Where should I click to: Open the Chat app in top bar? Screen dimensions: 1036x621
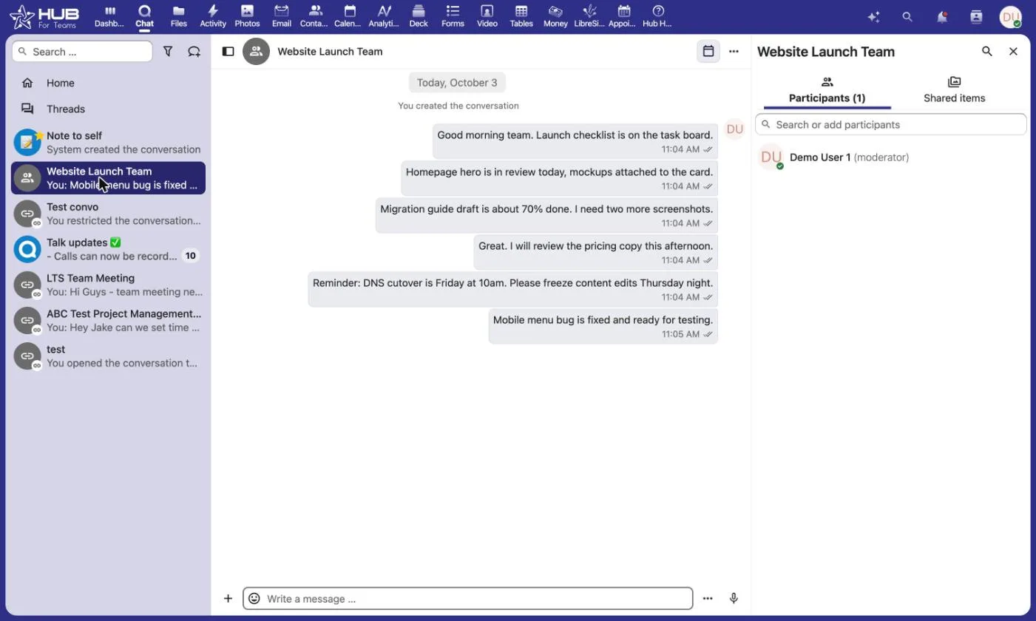pyautogui.click(x=144, y=16)
